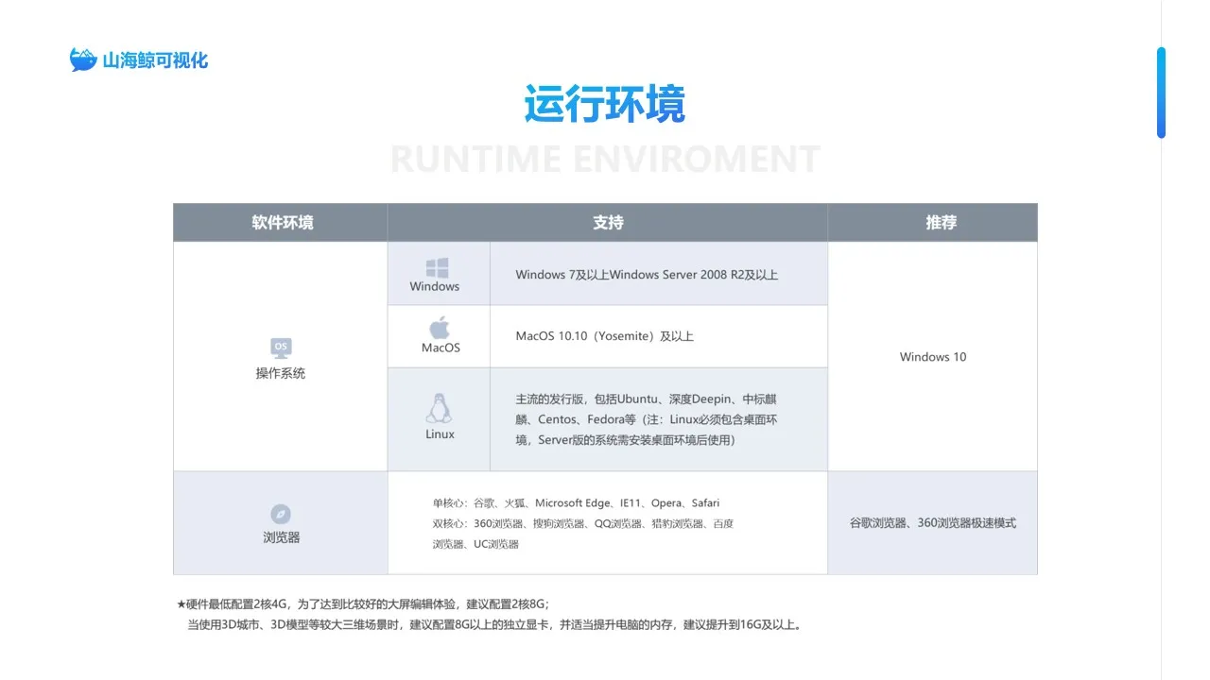Click the Linux penguin icon
Screen dimensions: 1210x680
coord(439,409)
